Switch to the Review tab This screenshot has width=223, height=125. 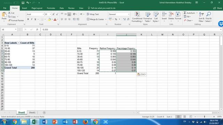coord(71,8)
